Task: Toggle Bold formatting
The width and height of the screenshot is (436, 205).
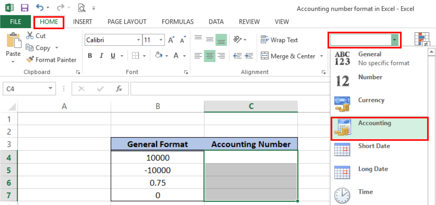Action: [90, 56]
